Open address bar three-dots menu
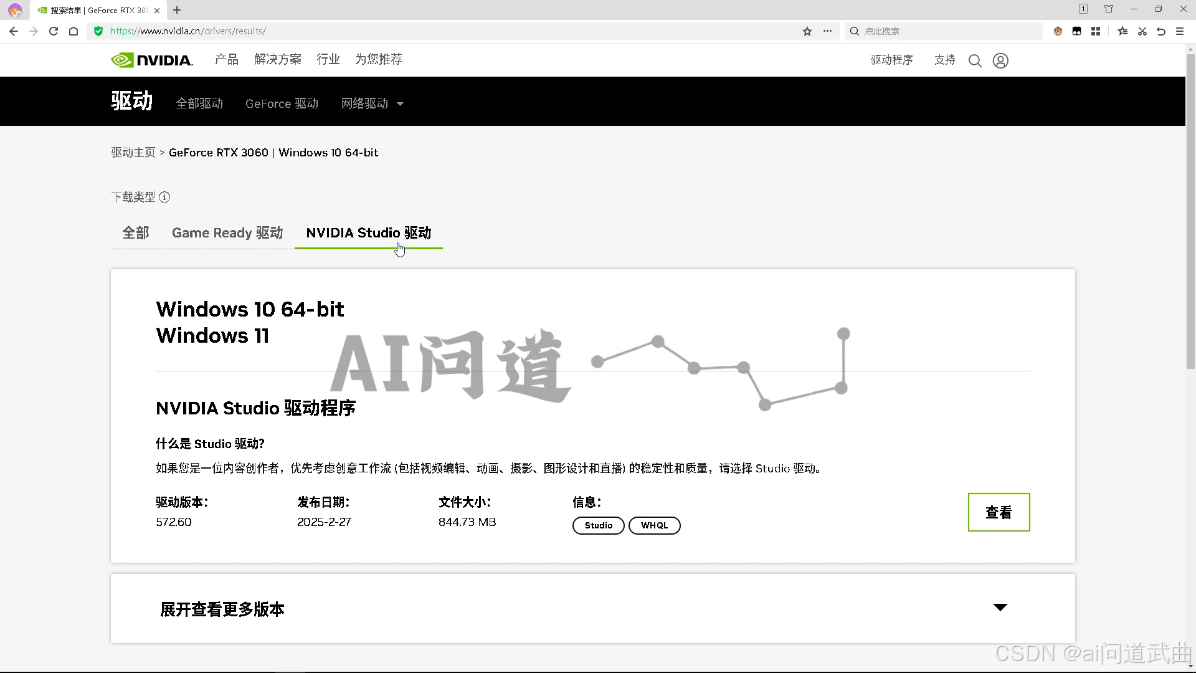1196x673 pixels. point(827,31)
